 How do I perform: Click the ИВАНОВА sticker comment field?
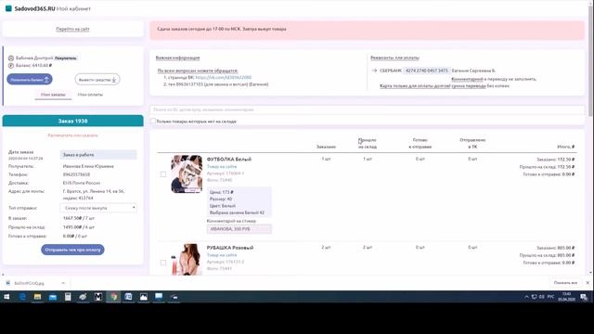[239, 229]
